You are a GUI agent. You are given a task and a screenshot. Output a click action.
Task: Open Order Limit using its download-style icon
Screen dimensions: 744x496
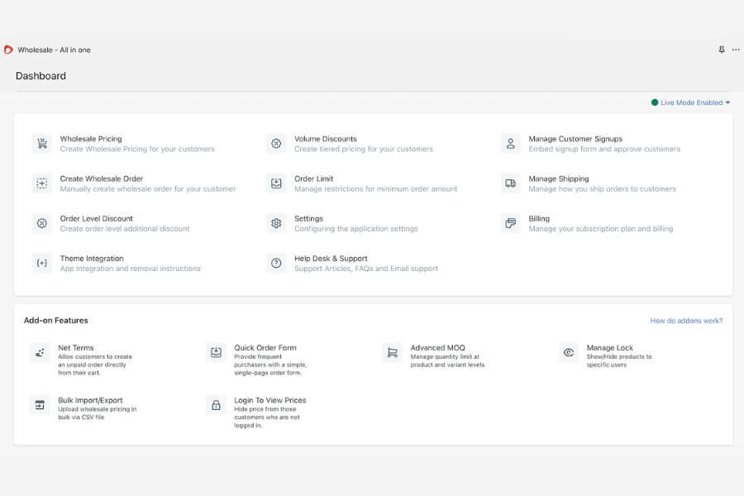pyautogui.click(x=275, y=183)
